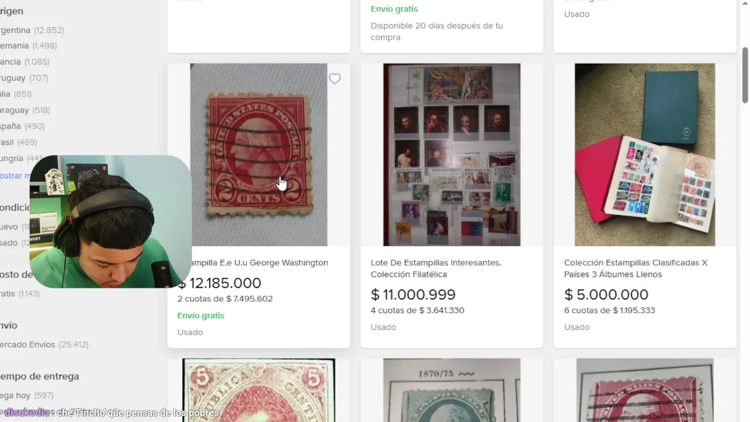750x422 pixels.
Task: Open the 1870/75 green stamp thumbnail
Action: 451,390
